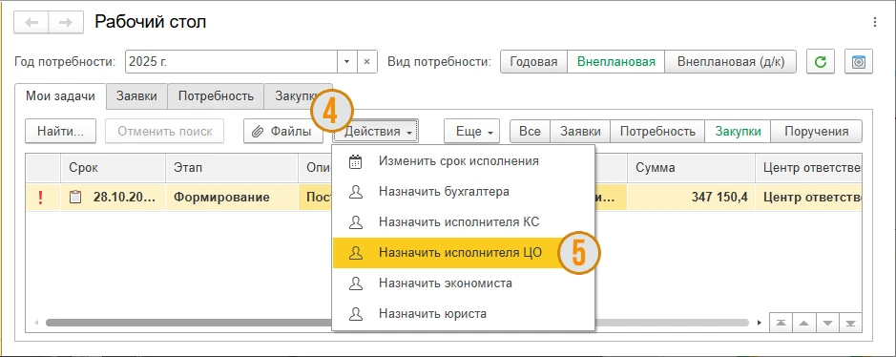
Task: Jump to last row with bottom arrow
Action: pos(850,323)
